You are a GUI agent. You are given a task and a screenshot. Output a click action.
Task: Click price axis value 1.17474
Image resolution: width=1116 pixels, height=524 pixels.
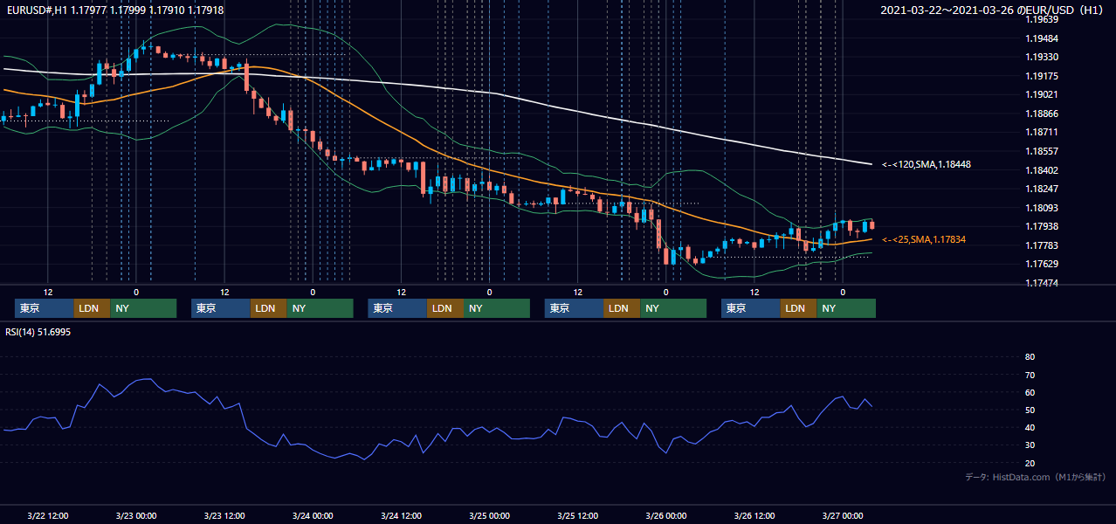coord(1042,283)
